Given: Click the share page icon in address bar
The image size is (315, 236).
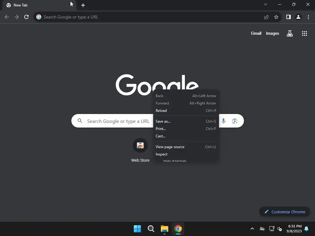Looking at the screenshot, I should 266,17.
